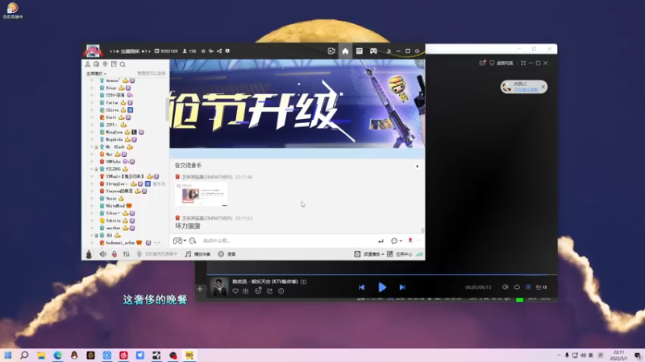Select user WhiteMind in channel list
Screen dimensions: 645x362
[x=115, y=206]
